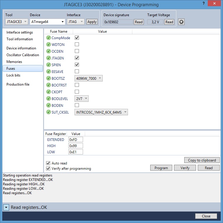This screenshot has width=223, height=223.
Task: Toggle the CompMode fuse checkbox
Action: pyautogui.click(x=77, y=38)
